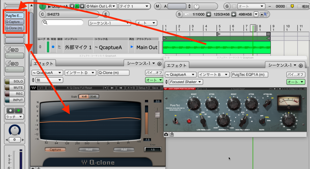This screenshot has width=310, height=169.
Task: Select the Q-Capture… insert slot
Action: [14, 22]
